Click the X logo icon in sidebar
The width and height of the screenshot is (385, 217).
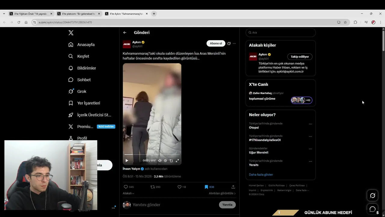pyautogui.click(x=71, y=33)
